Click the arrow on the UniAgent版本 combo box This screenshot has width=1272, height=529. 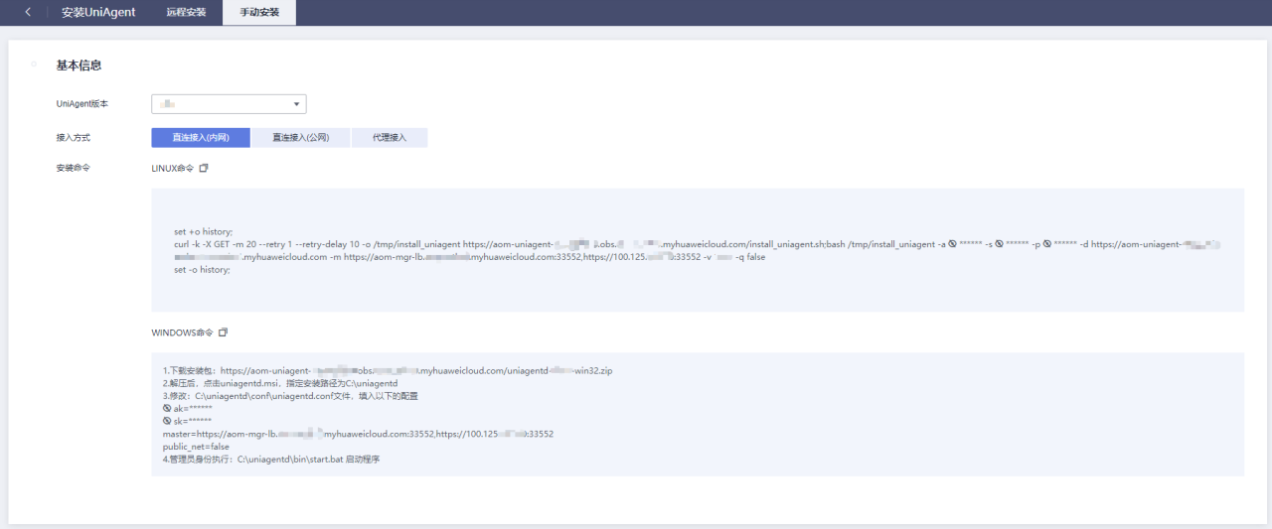(x=296, y=104)
